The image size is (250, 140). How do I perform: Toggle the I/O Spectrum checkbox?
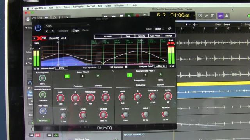126,67
